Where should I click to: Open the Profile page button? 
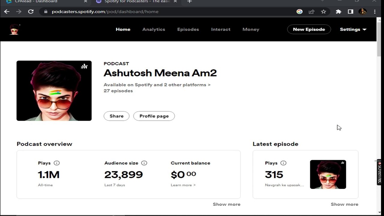pos(154,116)
